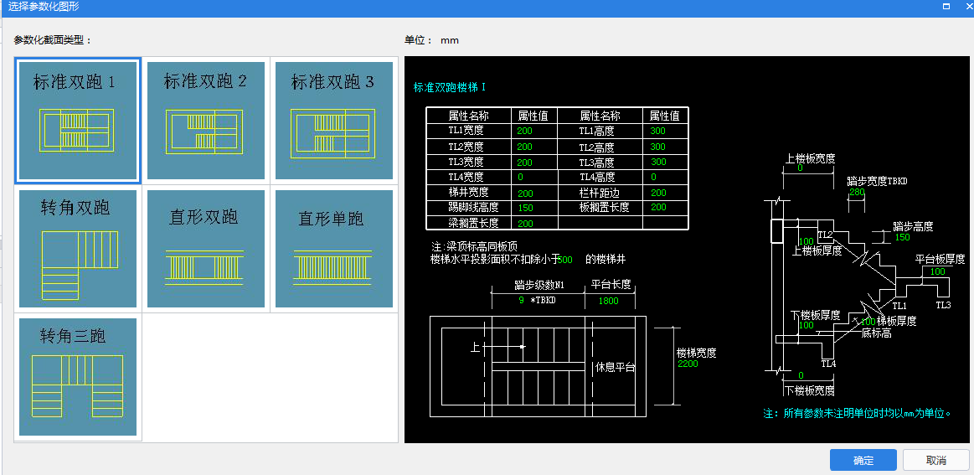Image resolution: width=974 pixels, height=475 pixels.
Task: Edit 上楼板宽度 value 0
Action: (x=800, y=168)
